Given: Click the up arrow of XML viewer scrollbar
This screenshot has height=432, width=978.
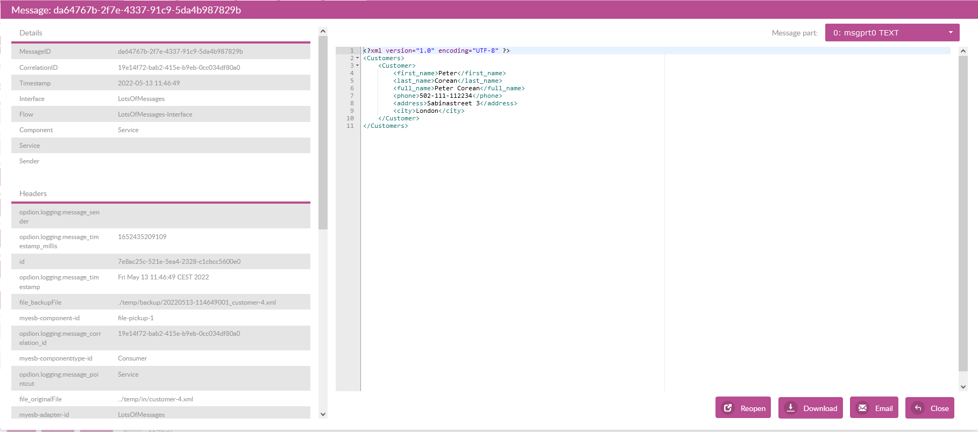Looking at the screenshot, I should [963, 51].
